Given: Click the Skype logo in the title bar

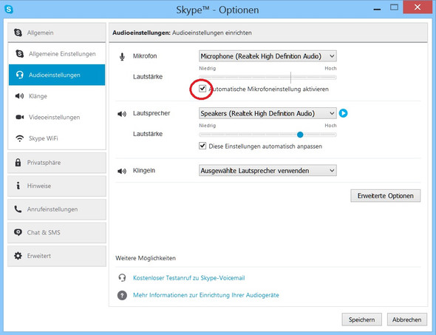Looking at the screenshot, I should click(x=9, y=9).
